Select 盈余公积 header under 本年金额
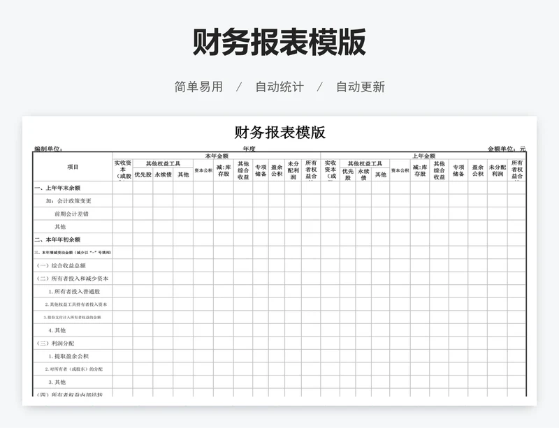This screenshot has height=428, width=559. (x=277, y=170)
